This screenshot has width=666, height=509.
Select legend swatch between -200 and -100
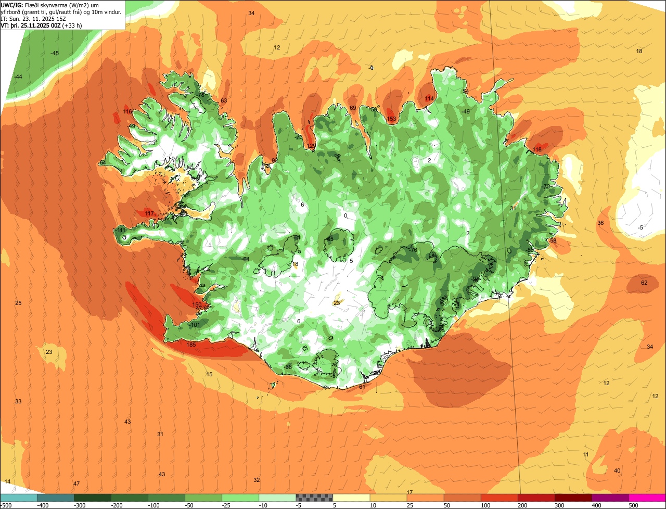click(x=130, y=498)
